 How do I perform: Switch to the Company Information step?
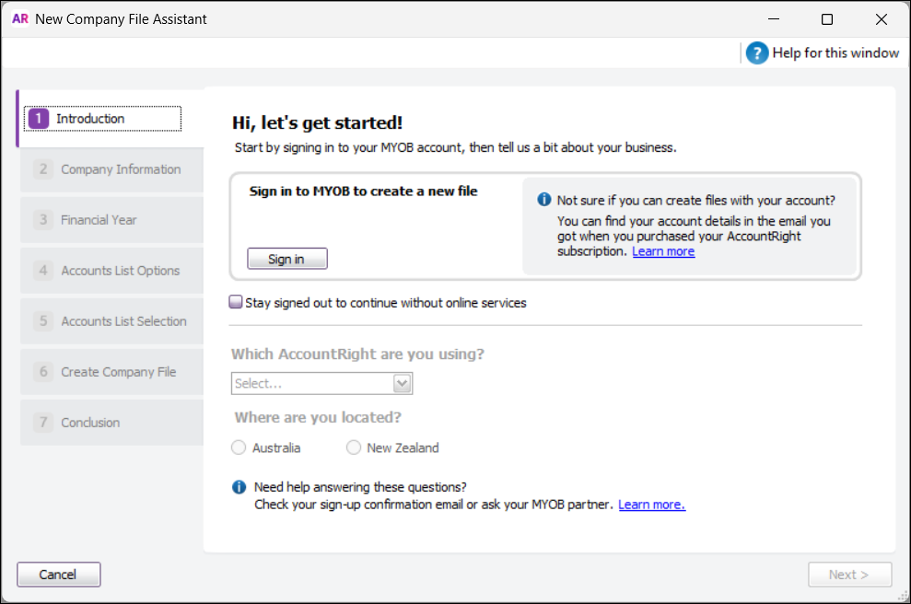[111, 168]
